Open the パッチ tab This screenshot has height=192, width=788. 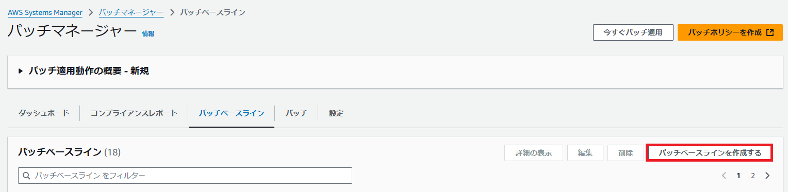296,113
